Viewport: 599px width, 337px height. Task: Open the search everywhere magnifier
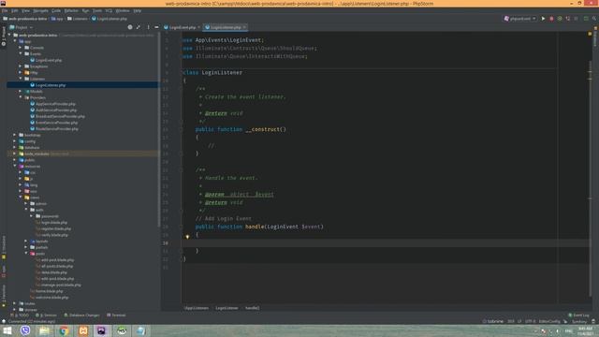click(594, 19)
